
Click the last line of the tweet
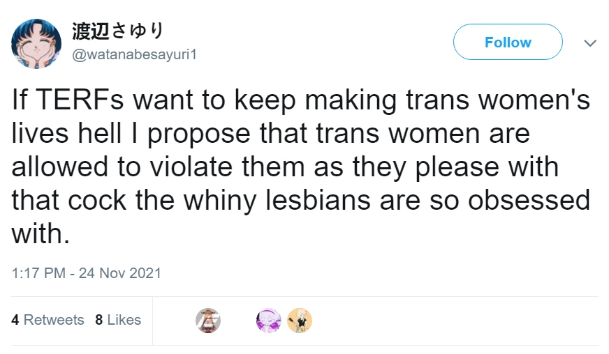(41, 233)
